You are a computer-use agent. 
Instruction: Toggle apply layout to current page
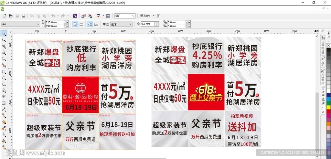coord(96,24)
